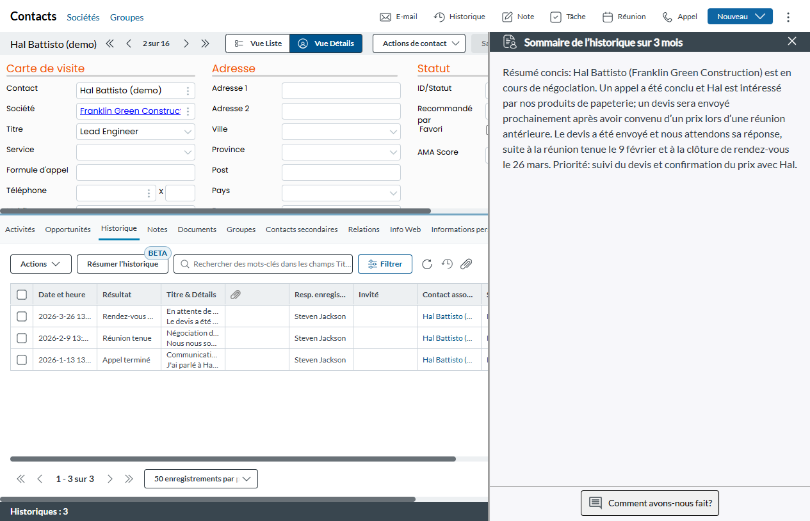
Task: Create a Note with the pencil icon
Action: tap(507, 17)
